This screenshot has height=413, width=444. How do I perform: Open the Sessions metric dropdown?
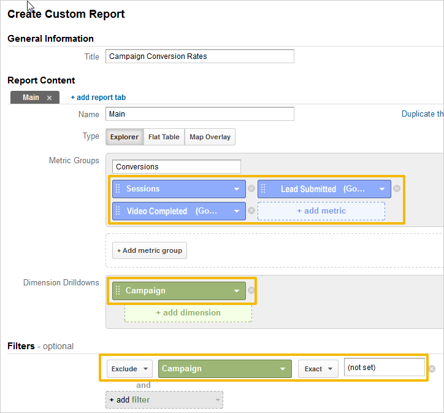237,189
